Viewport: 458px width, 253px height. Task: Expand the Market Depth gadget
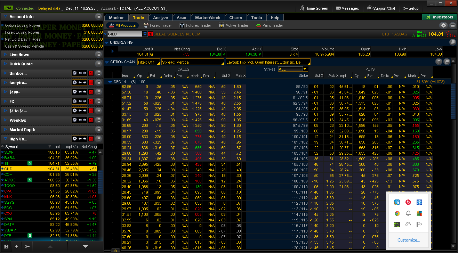tap(6, 130)
